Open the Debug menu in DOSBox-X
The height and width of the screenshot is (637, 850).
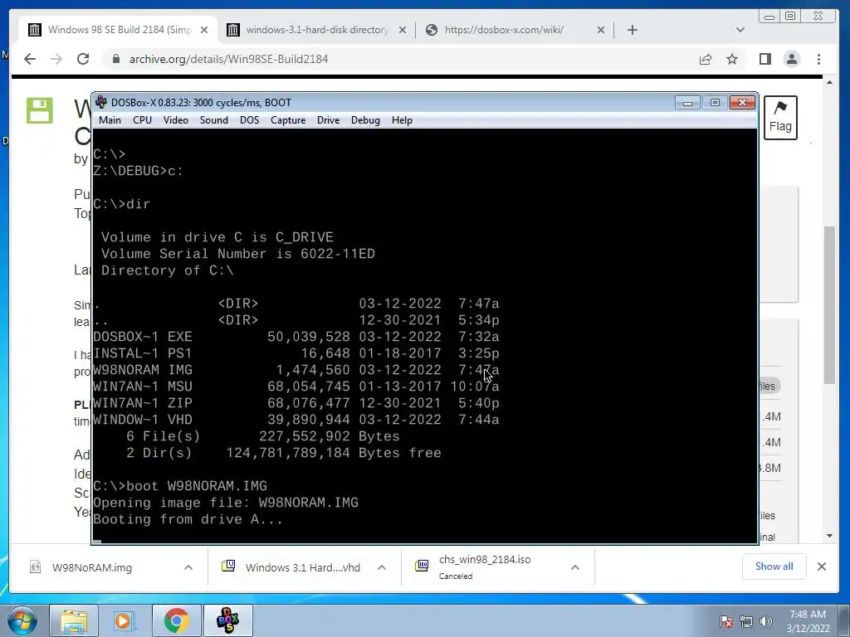365,120
